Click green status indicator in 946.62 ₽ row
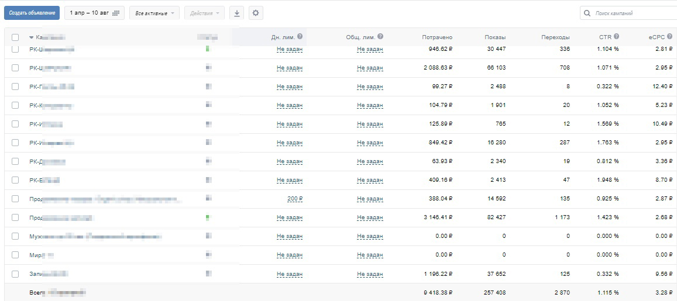 point(208,49)
